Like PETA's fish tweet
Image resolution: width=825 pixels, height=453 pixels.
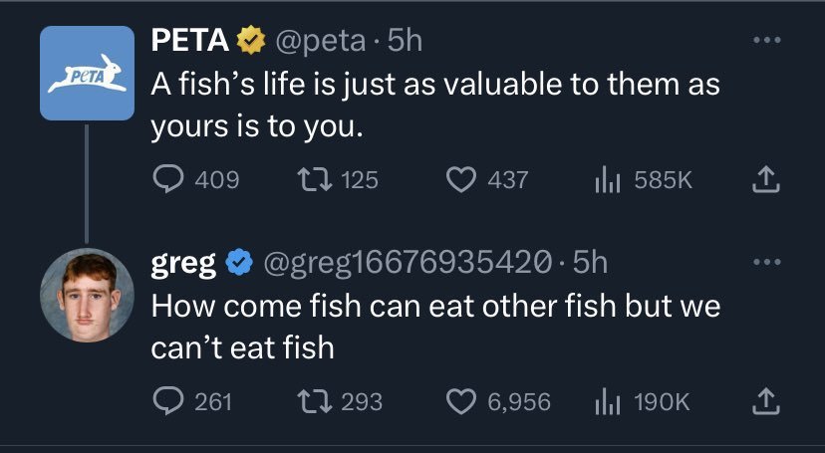tap(459, 180)
